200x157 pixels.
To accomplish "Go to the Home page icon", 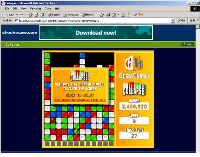I will coord(42,15).
